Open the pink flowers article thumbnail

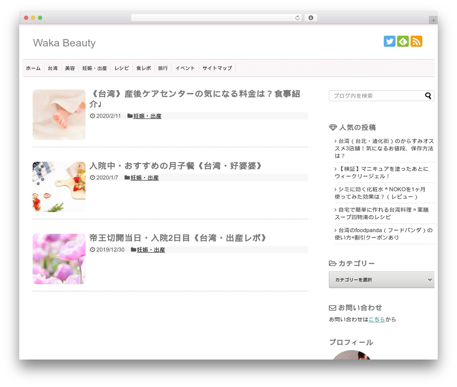(x=59, y=259)
